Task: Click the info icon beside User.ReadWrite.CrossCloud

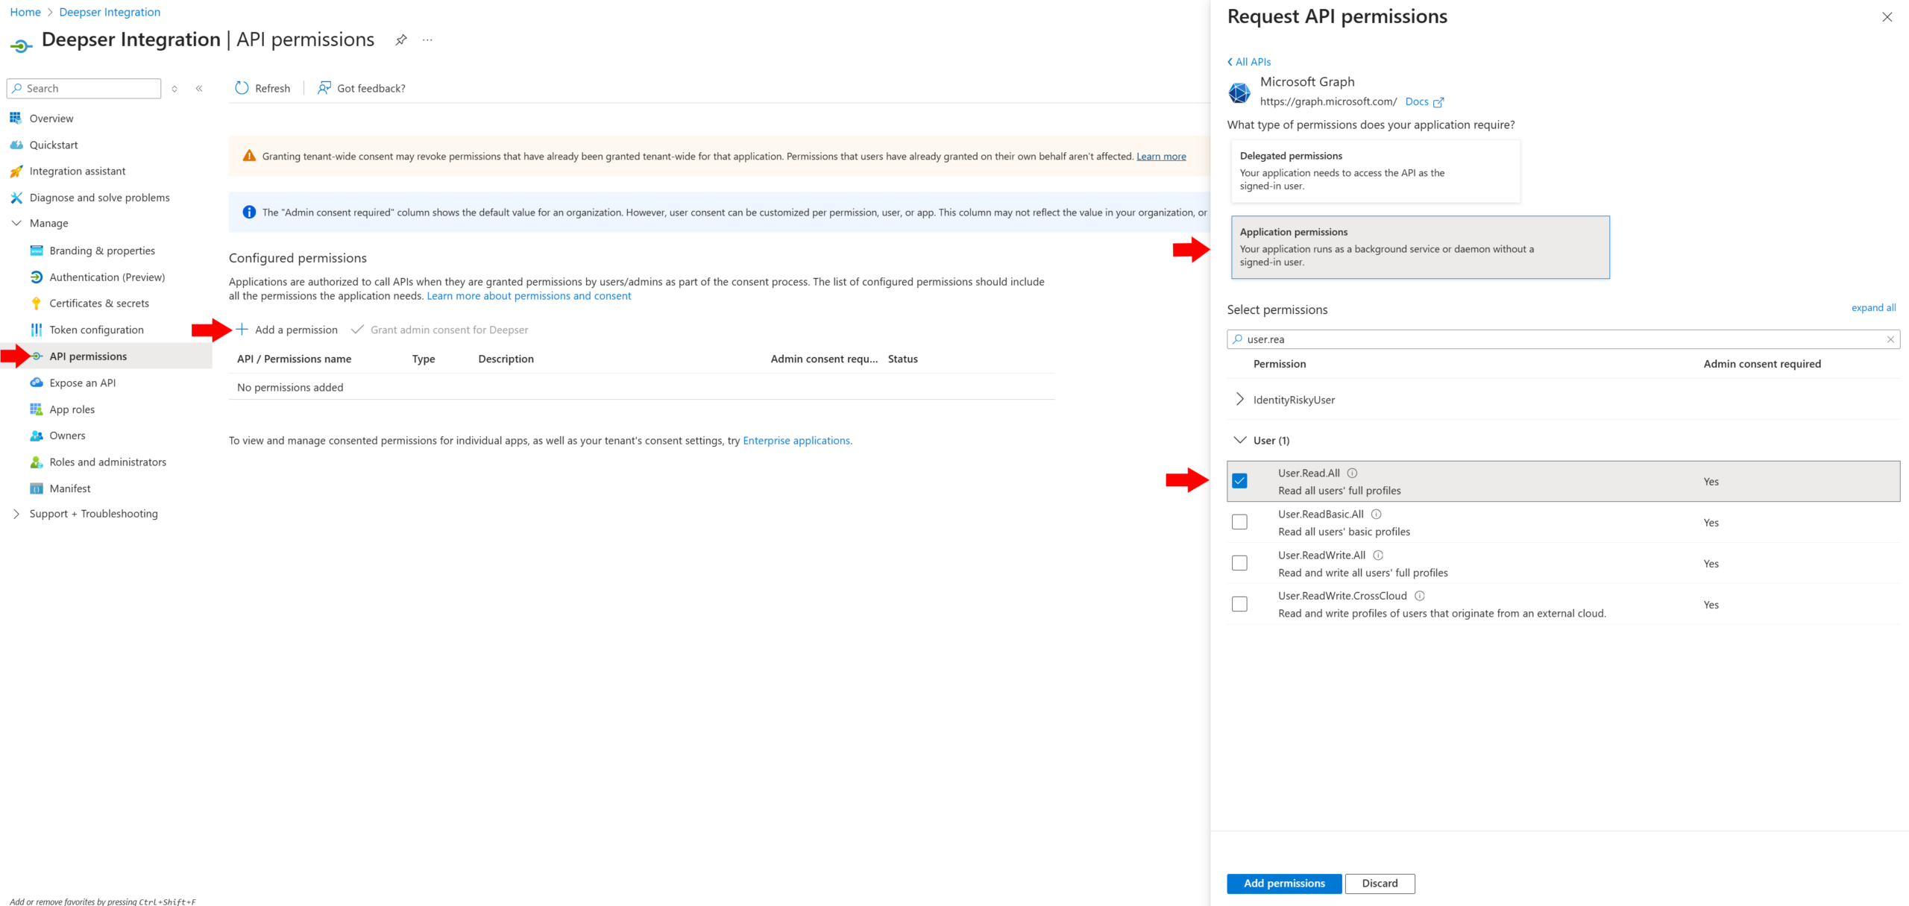Action: click(x=1420, y=596)
